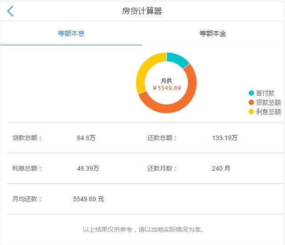
Task: Switch to the 等额本金 tab
Action: 213,33
